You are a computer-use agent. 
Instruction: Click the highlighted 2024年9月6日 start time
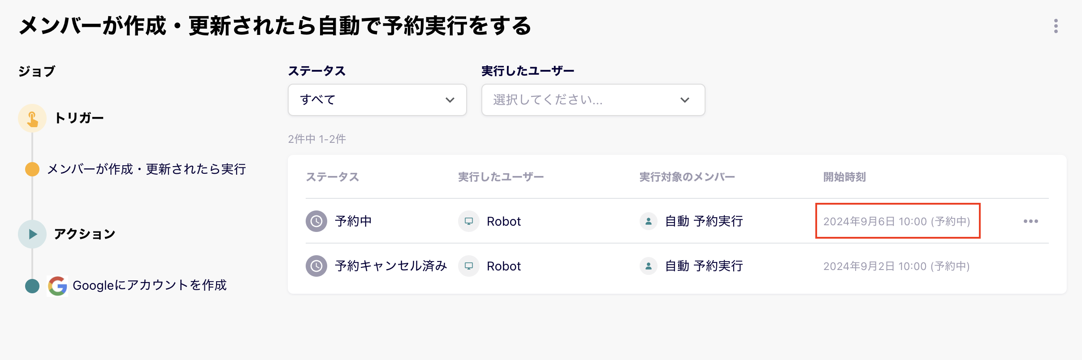(x=897, y=221)
